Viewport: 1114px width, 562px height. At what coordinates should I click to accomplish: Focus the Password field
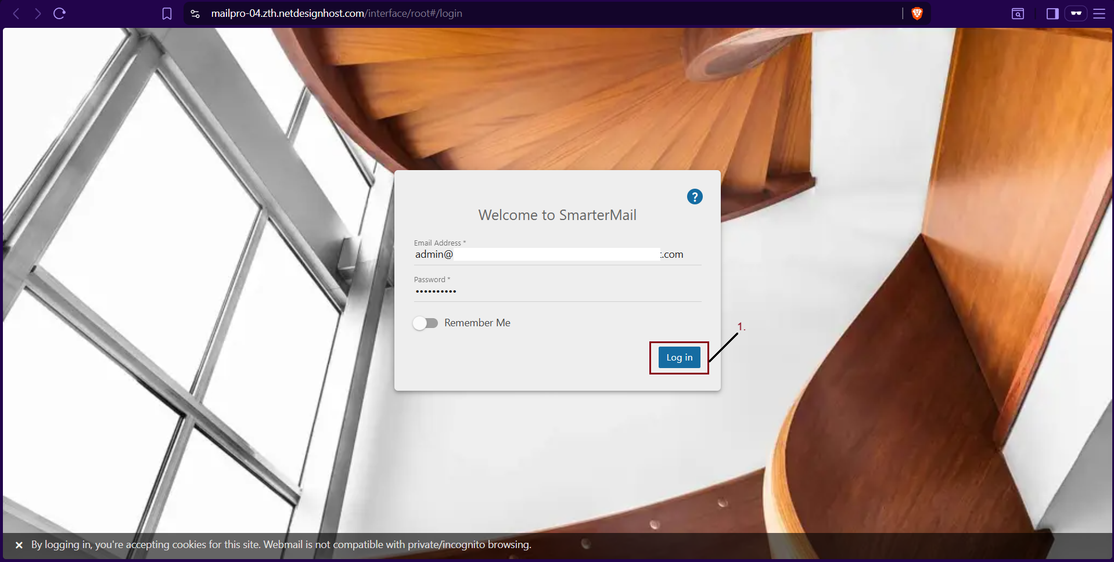point(558,291)
